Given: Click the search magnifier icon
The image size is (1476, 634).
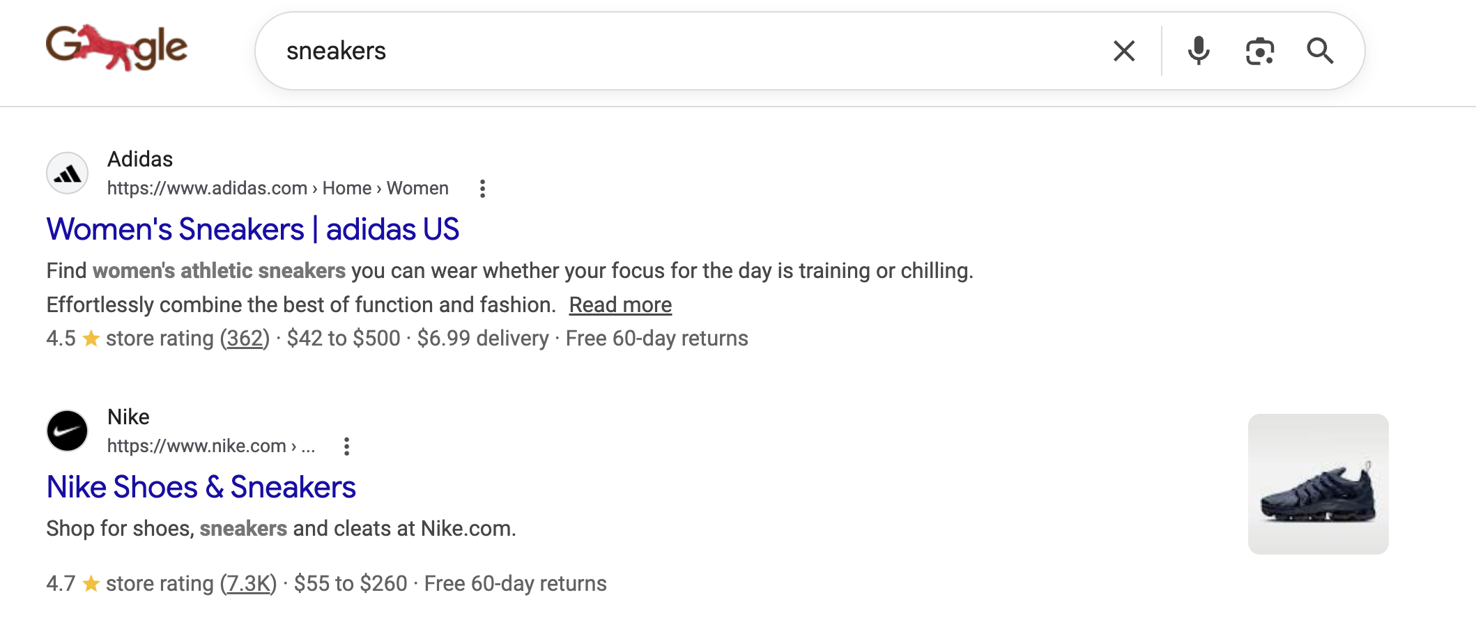Looking at the screenshot, I should (x=1319, y=51).
